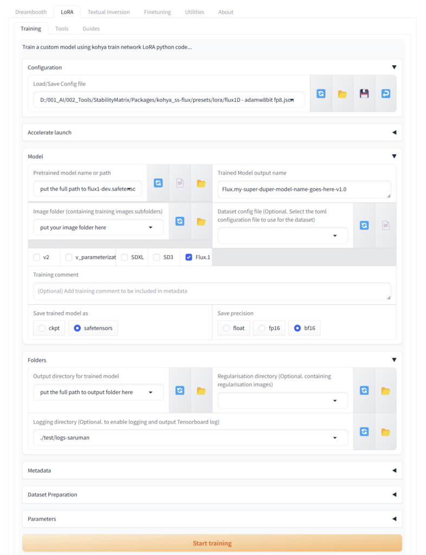Choose ckpt as the saved model format
Image resolution: width=426 pixels, height=555 pixels.
pyautogui.click(x=41, y=328)
